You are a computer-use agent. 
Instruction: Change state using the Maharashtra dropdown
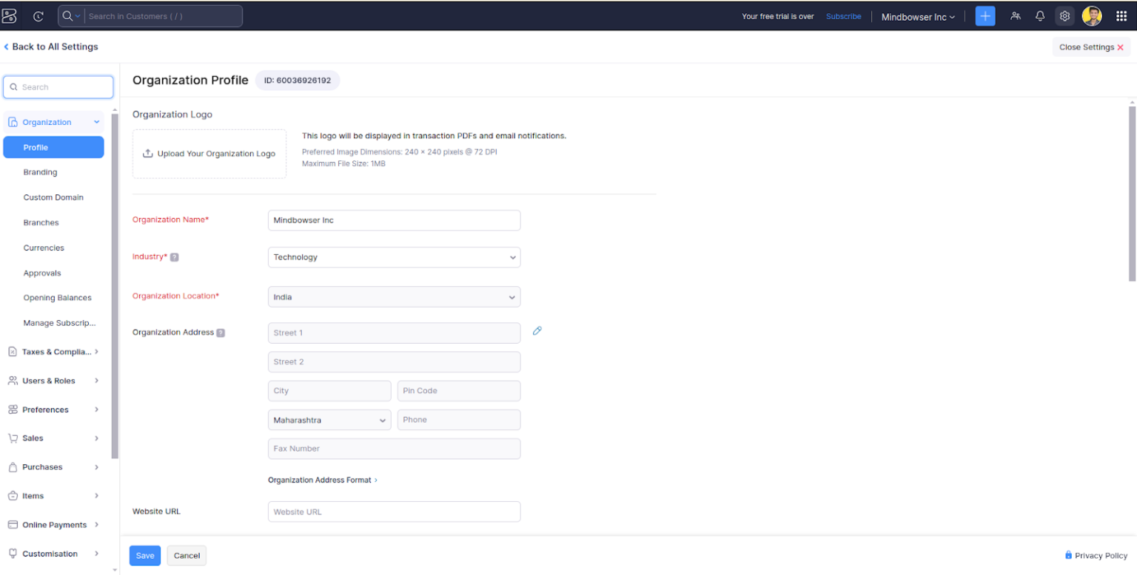[x=329, y=419]
